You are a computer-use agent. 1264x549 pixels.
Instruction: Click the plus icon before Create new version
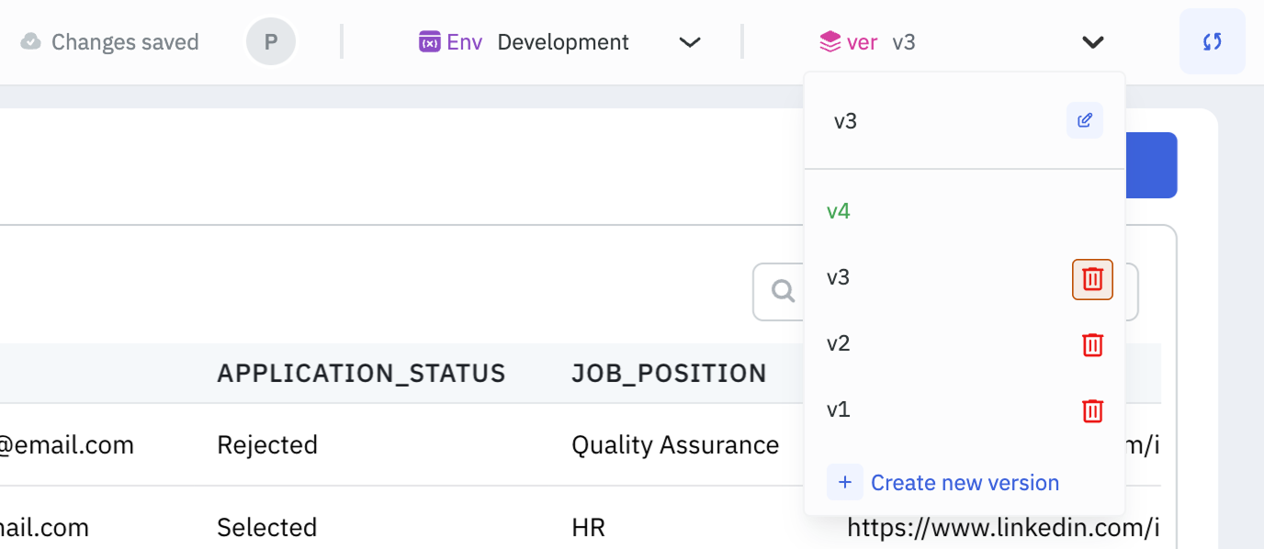[844, 482]
